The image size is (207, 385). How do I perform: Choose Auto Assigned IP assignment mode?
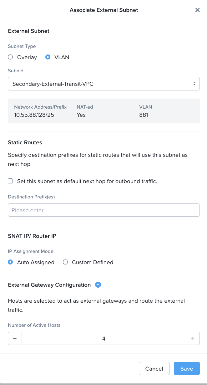click(11, 262)
